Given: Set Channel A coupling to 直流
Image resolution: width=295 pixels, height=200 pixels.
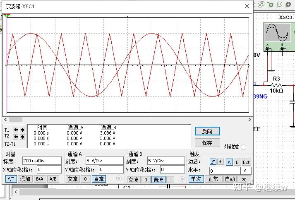Looking at the screenshot, I should (x=99, y=179).
